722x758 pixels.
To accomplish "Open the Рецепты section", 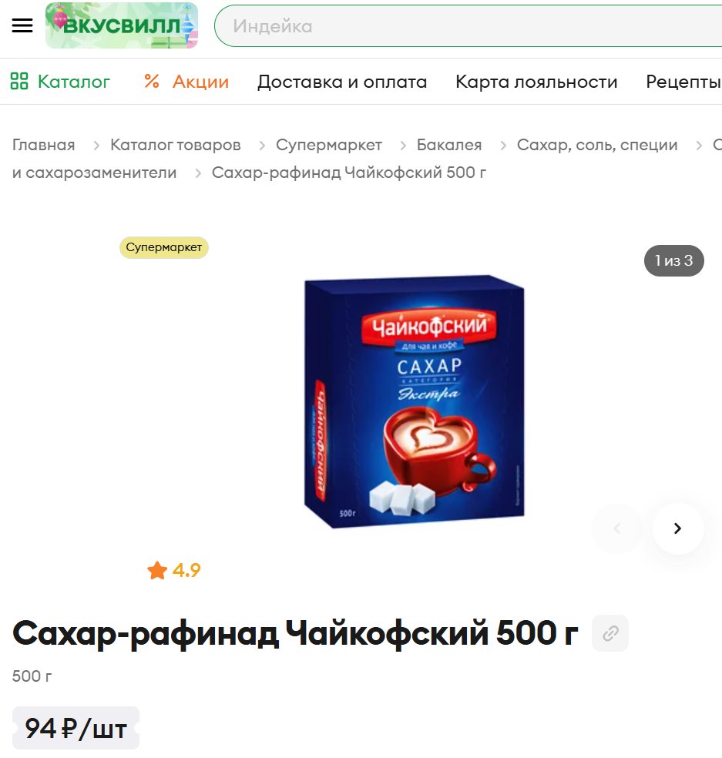I will [683, 82].
